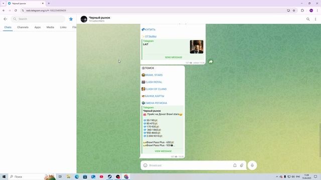Launch Microsoft Edge from taskbar

pos(77,176)
